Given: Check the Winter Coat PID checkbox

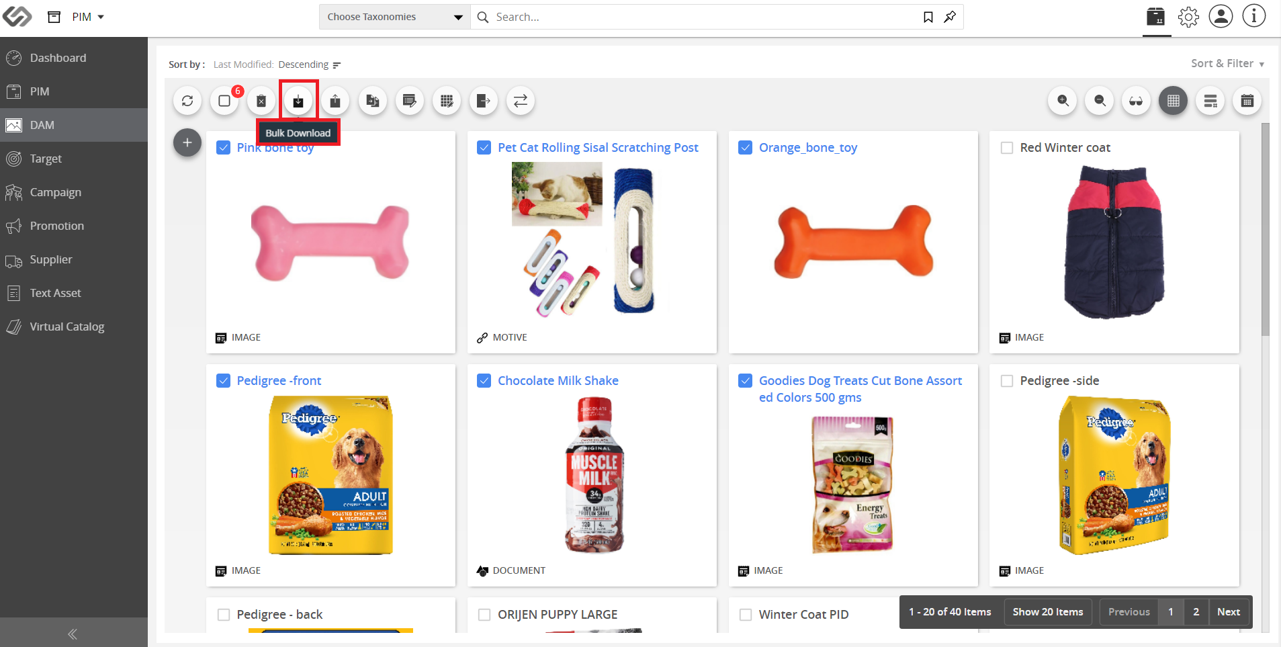Looking at the screenshot, I should point(745,615).
